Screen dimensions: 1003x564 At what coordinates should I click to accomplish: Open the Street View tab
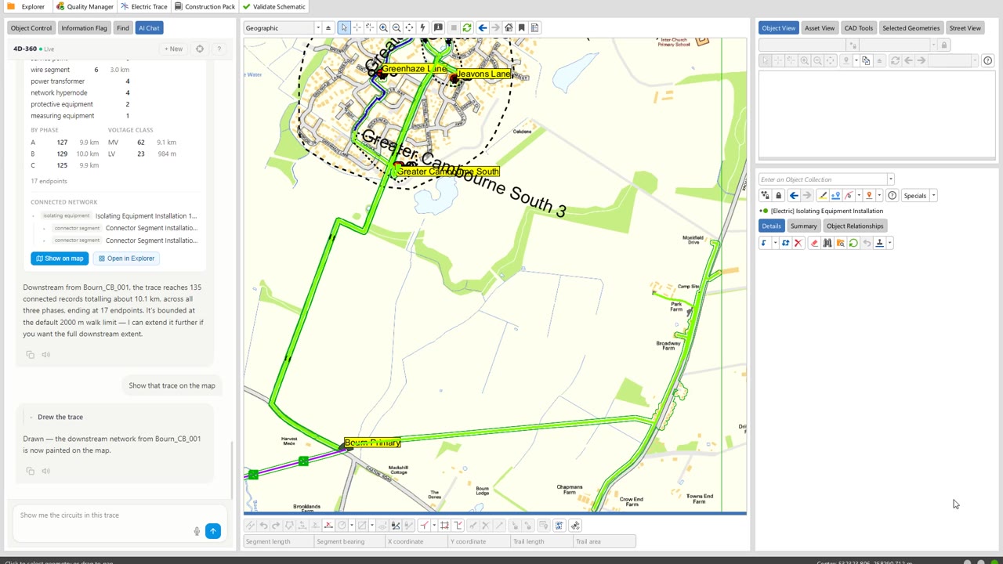965,28
